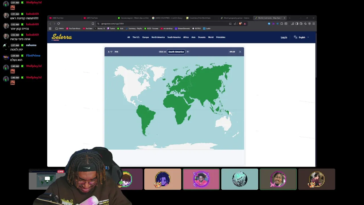
Task: Open the Africa navigation item
Action: [x=186, y=37]
